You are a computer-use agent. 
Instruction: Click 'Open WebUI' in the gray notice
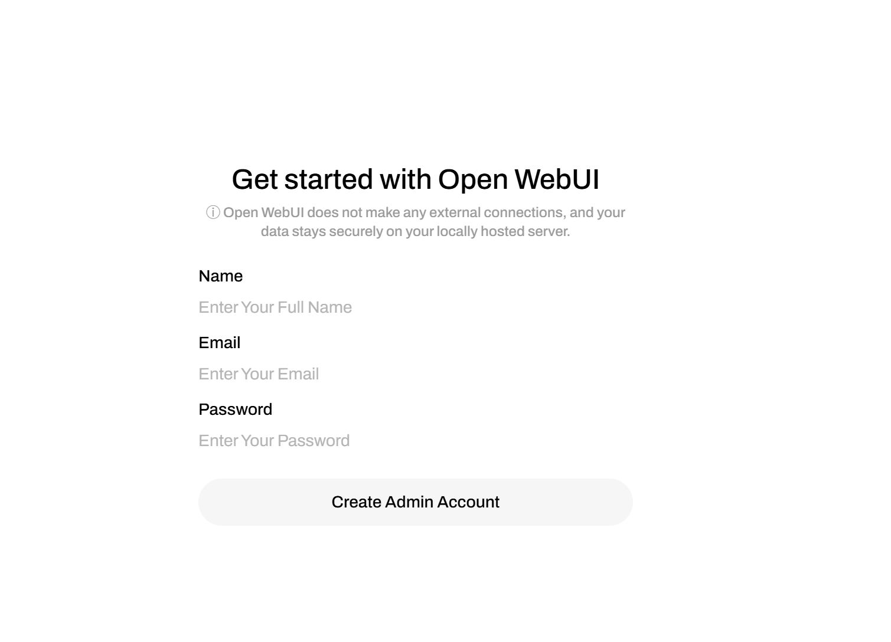click(263, 212)
